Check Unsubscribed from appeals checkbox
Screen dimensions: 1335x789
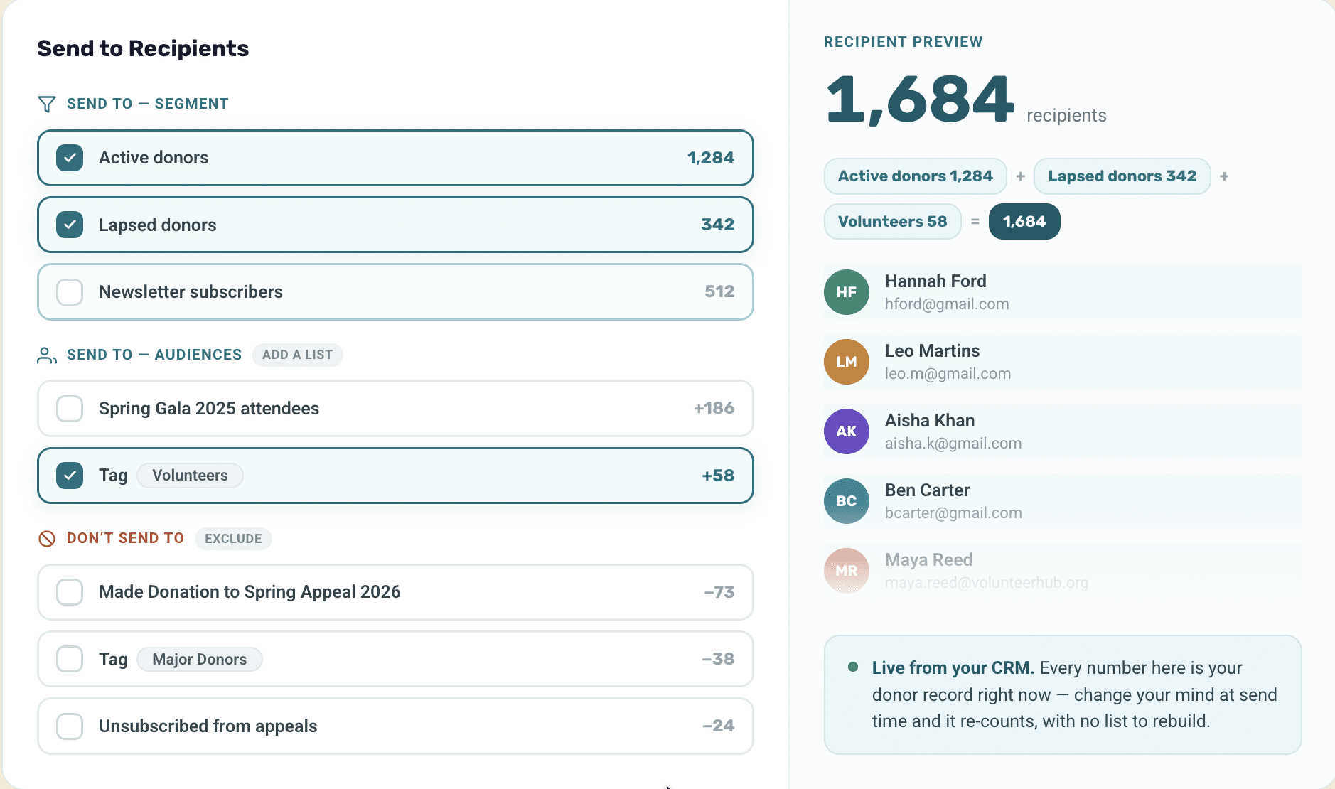70,726
